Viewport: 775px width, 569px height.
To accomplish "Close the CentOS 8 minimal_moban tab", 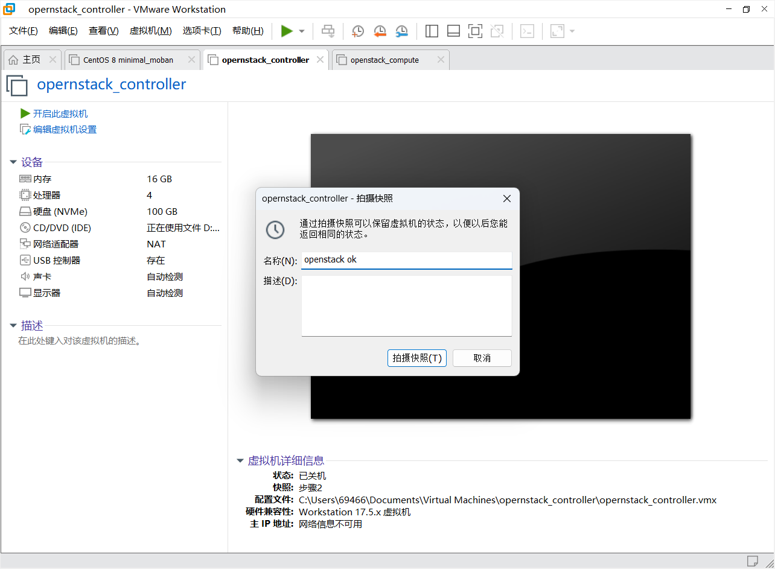I will point(191,60).
